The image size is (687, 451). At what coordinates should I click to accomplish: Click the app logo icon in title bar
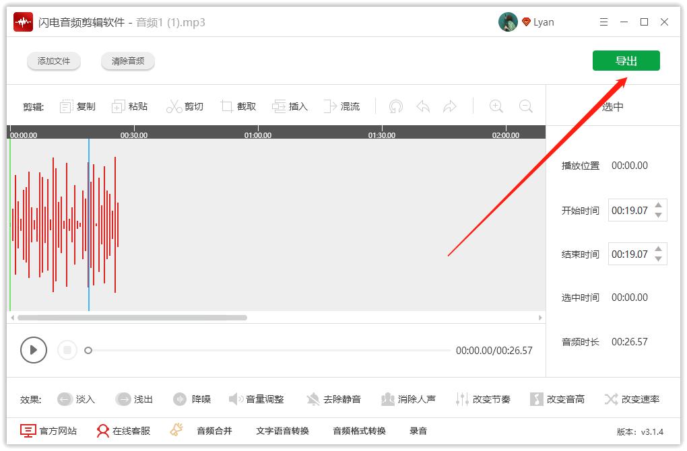coord(23,22)
